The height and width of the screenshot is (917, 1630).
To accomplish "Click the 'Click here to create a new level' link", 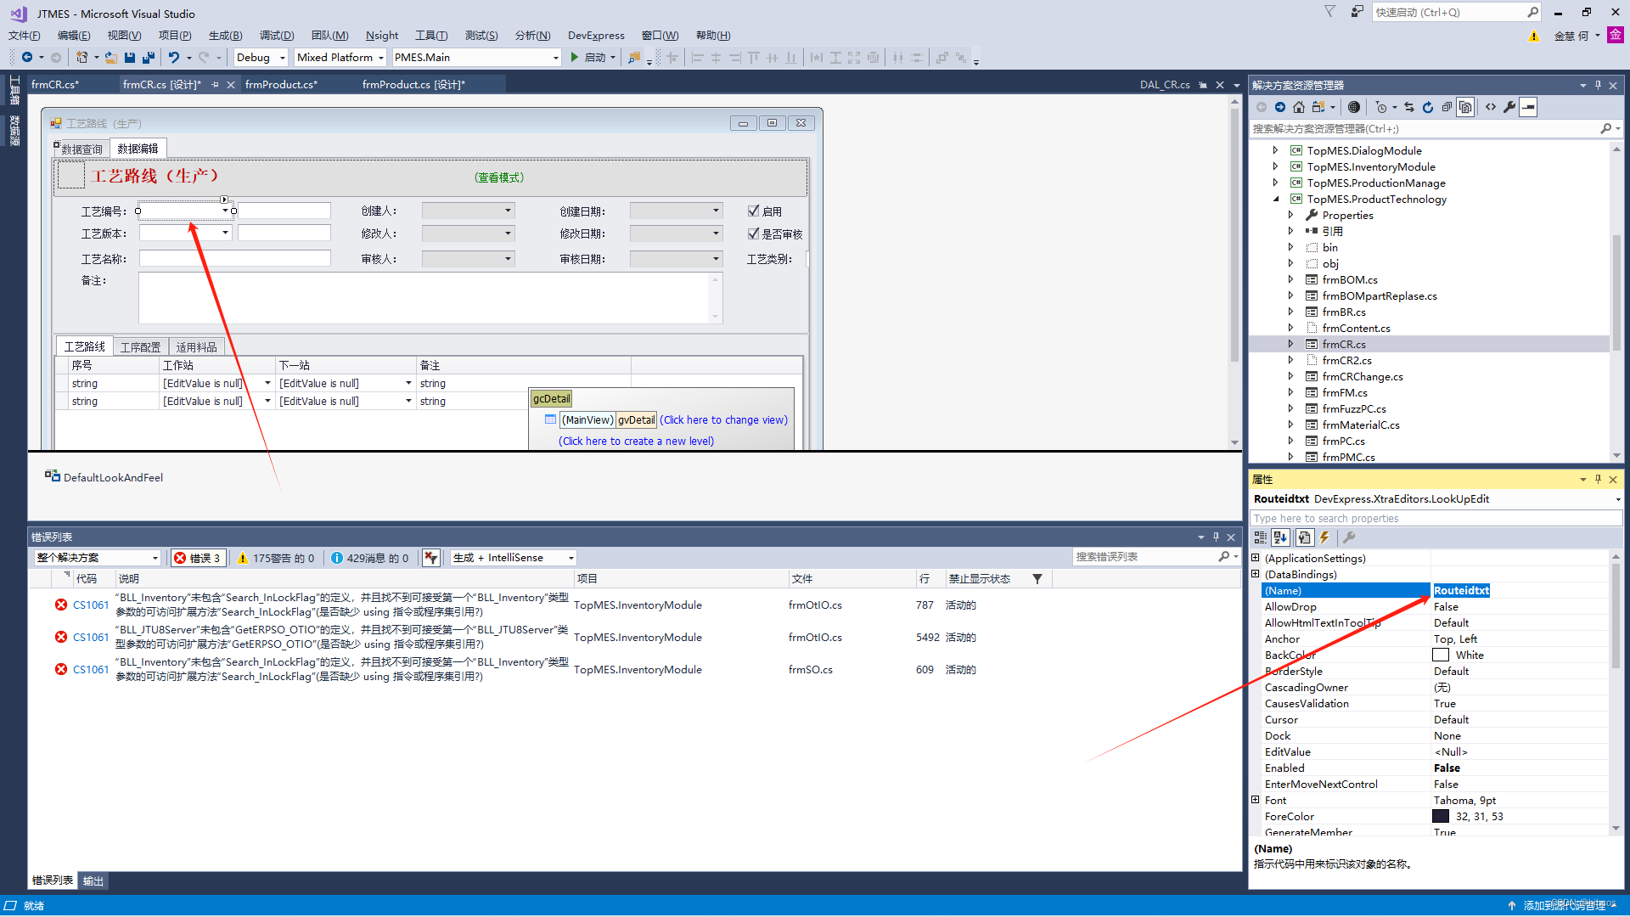I will 637,441.
